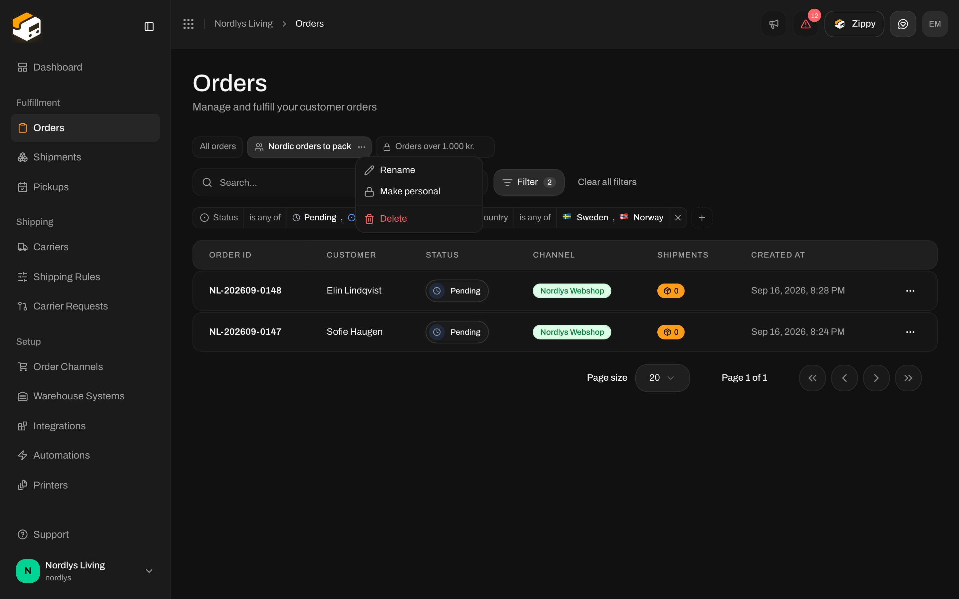Open the Nordic orders to pack options menu
The width and height of the screenshot is (959, 599).
pyautogui.click(x=361, y=147)
